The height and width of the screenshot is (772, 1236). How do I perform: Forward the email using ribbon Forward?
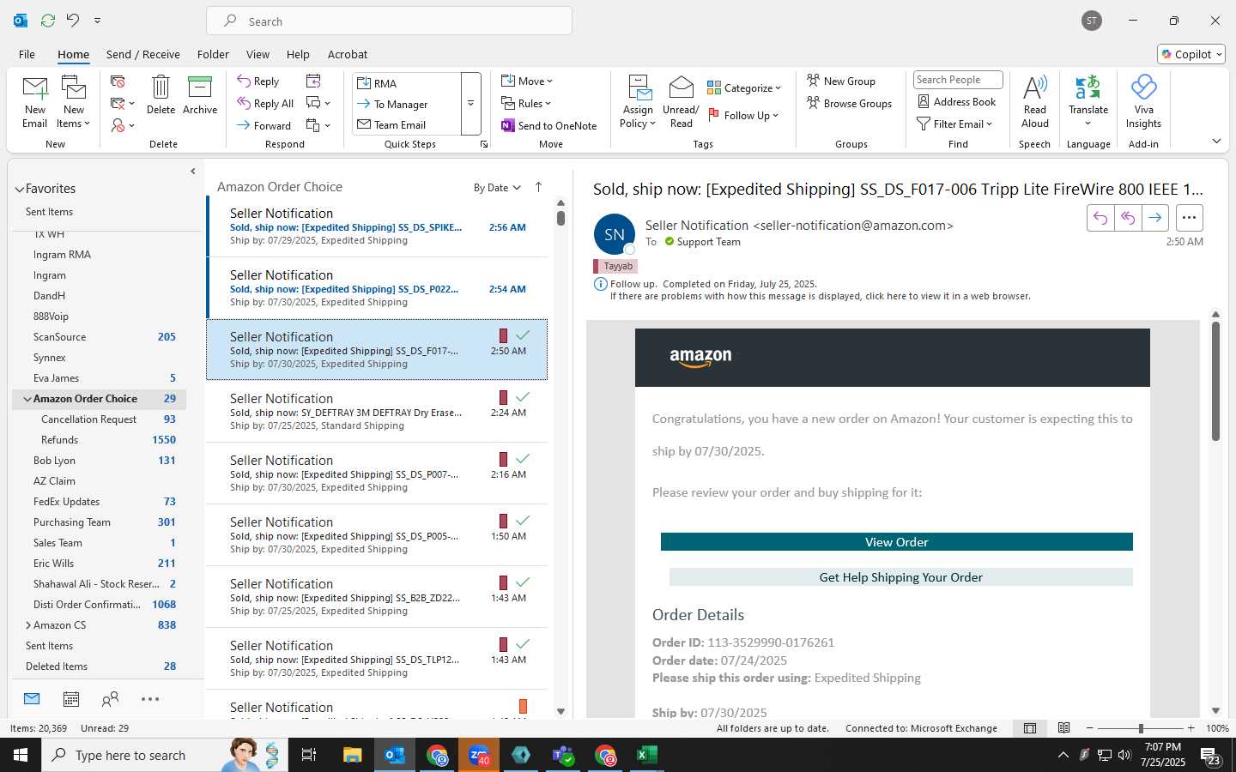point(264,125)
